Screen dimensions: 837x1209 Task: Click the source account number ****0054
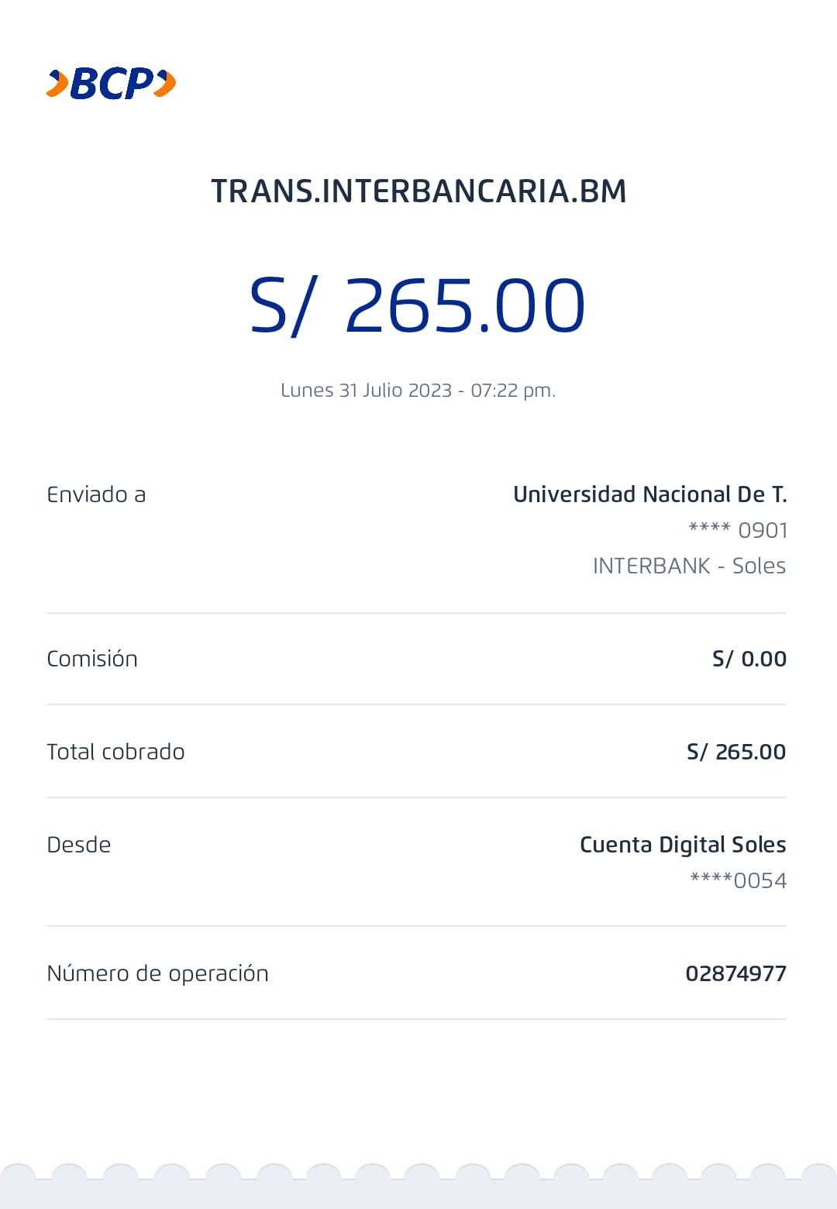pyautogui.click(x=738, y=880)
